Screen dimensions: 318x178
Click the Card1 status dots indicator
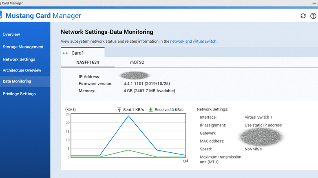[65, 53]
